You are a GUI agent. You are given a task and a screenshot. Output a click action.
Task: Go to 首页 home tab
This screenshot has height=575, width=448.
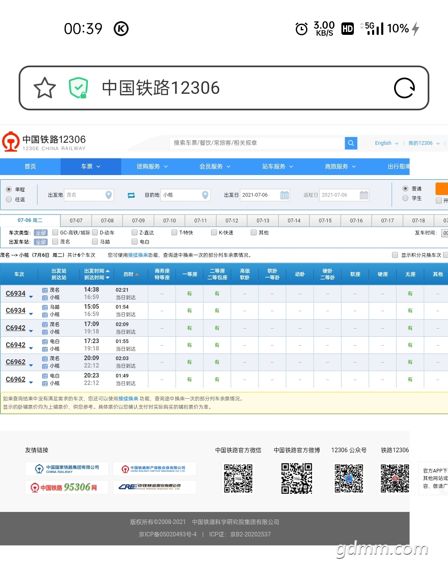tap(30, 166)
